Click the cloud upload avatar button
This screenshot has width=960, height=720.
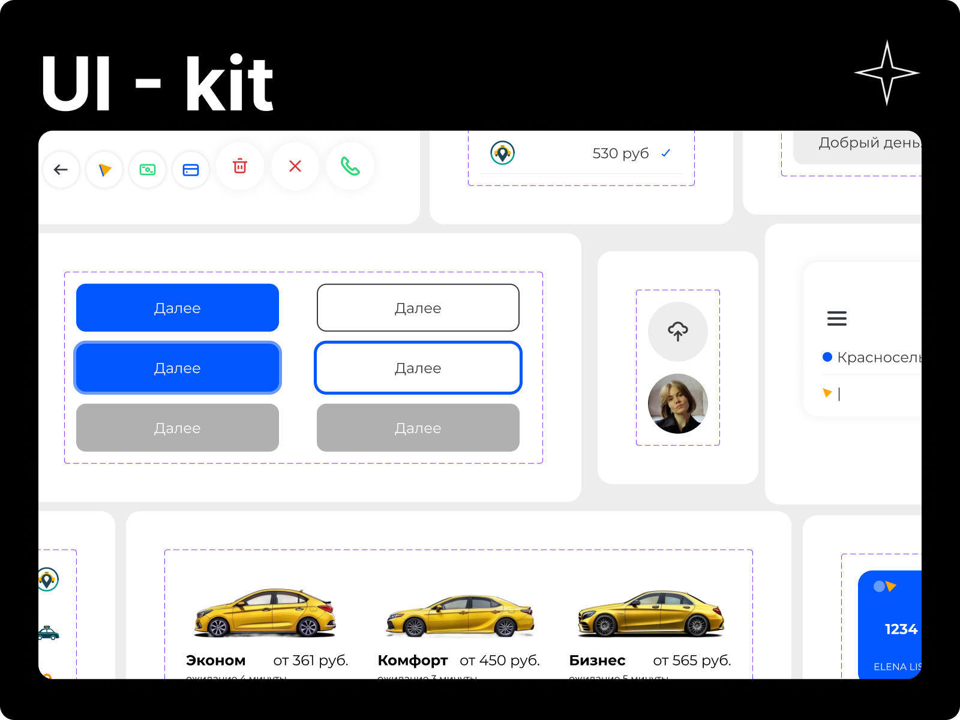point(678,331)
